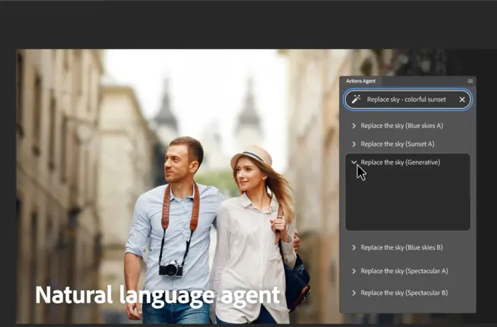
Task: Switch to the Actions Agent tab
Action: click(x=360, y=81)
